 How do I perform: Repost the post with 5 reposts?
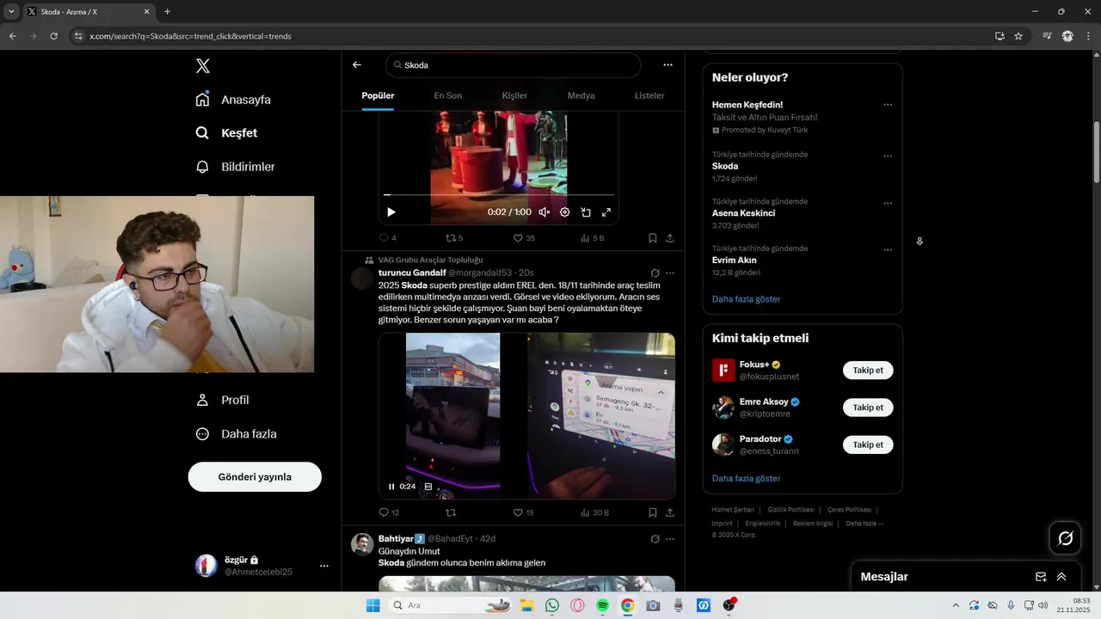click(x=454, y=238)
